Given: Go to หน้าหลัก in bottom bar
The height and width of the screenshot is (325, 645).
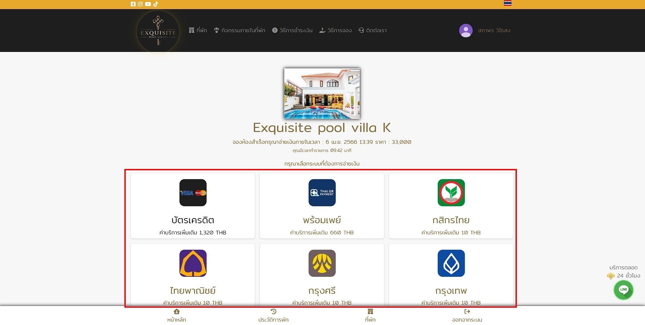Looking at the screenshot, I should 176,320.
